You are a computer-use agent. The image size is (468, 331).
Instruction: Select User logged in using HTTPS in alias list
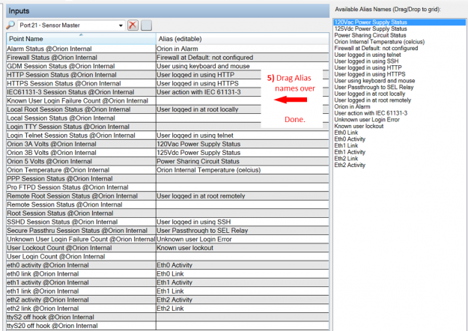click(x=369, y=74)
